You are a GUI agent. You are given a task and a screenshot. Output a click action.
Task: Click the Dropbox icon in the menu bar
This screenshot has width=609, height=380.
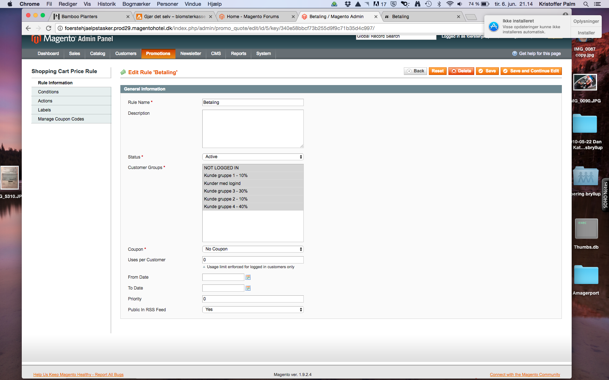347,4
